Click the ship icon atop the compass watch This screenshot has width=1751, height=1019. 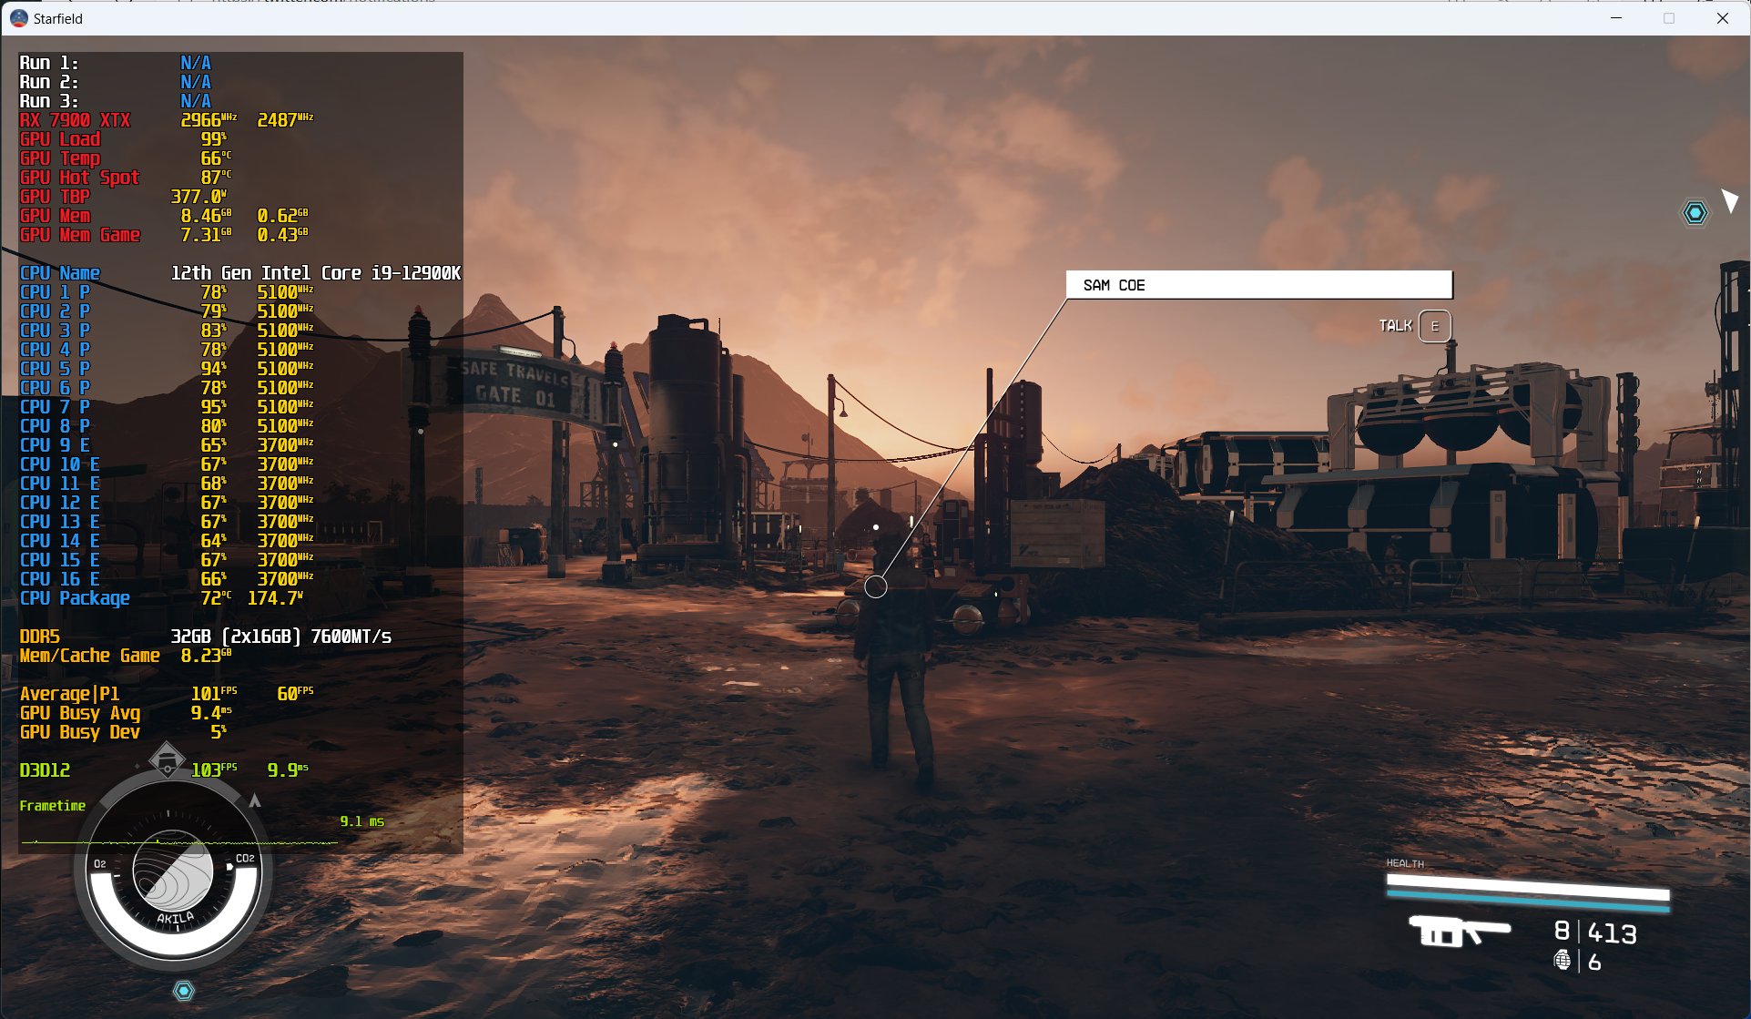[167, 759]
